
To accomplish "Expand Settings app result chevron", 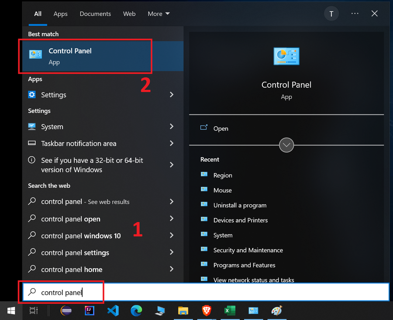I will pos(172,95).
